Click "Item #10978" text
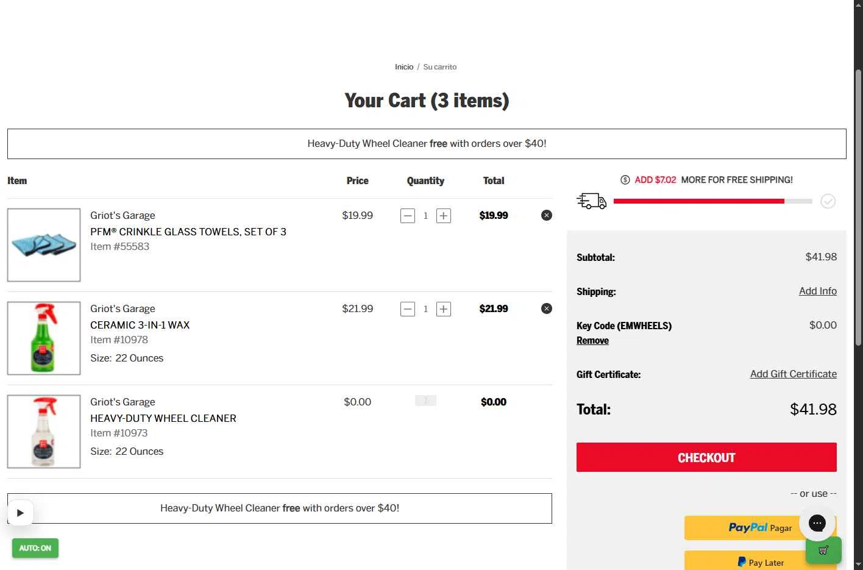 coord(119,340)
